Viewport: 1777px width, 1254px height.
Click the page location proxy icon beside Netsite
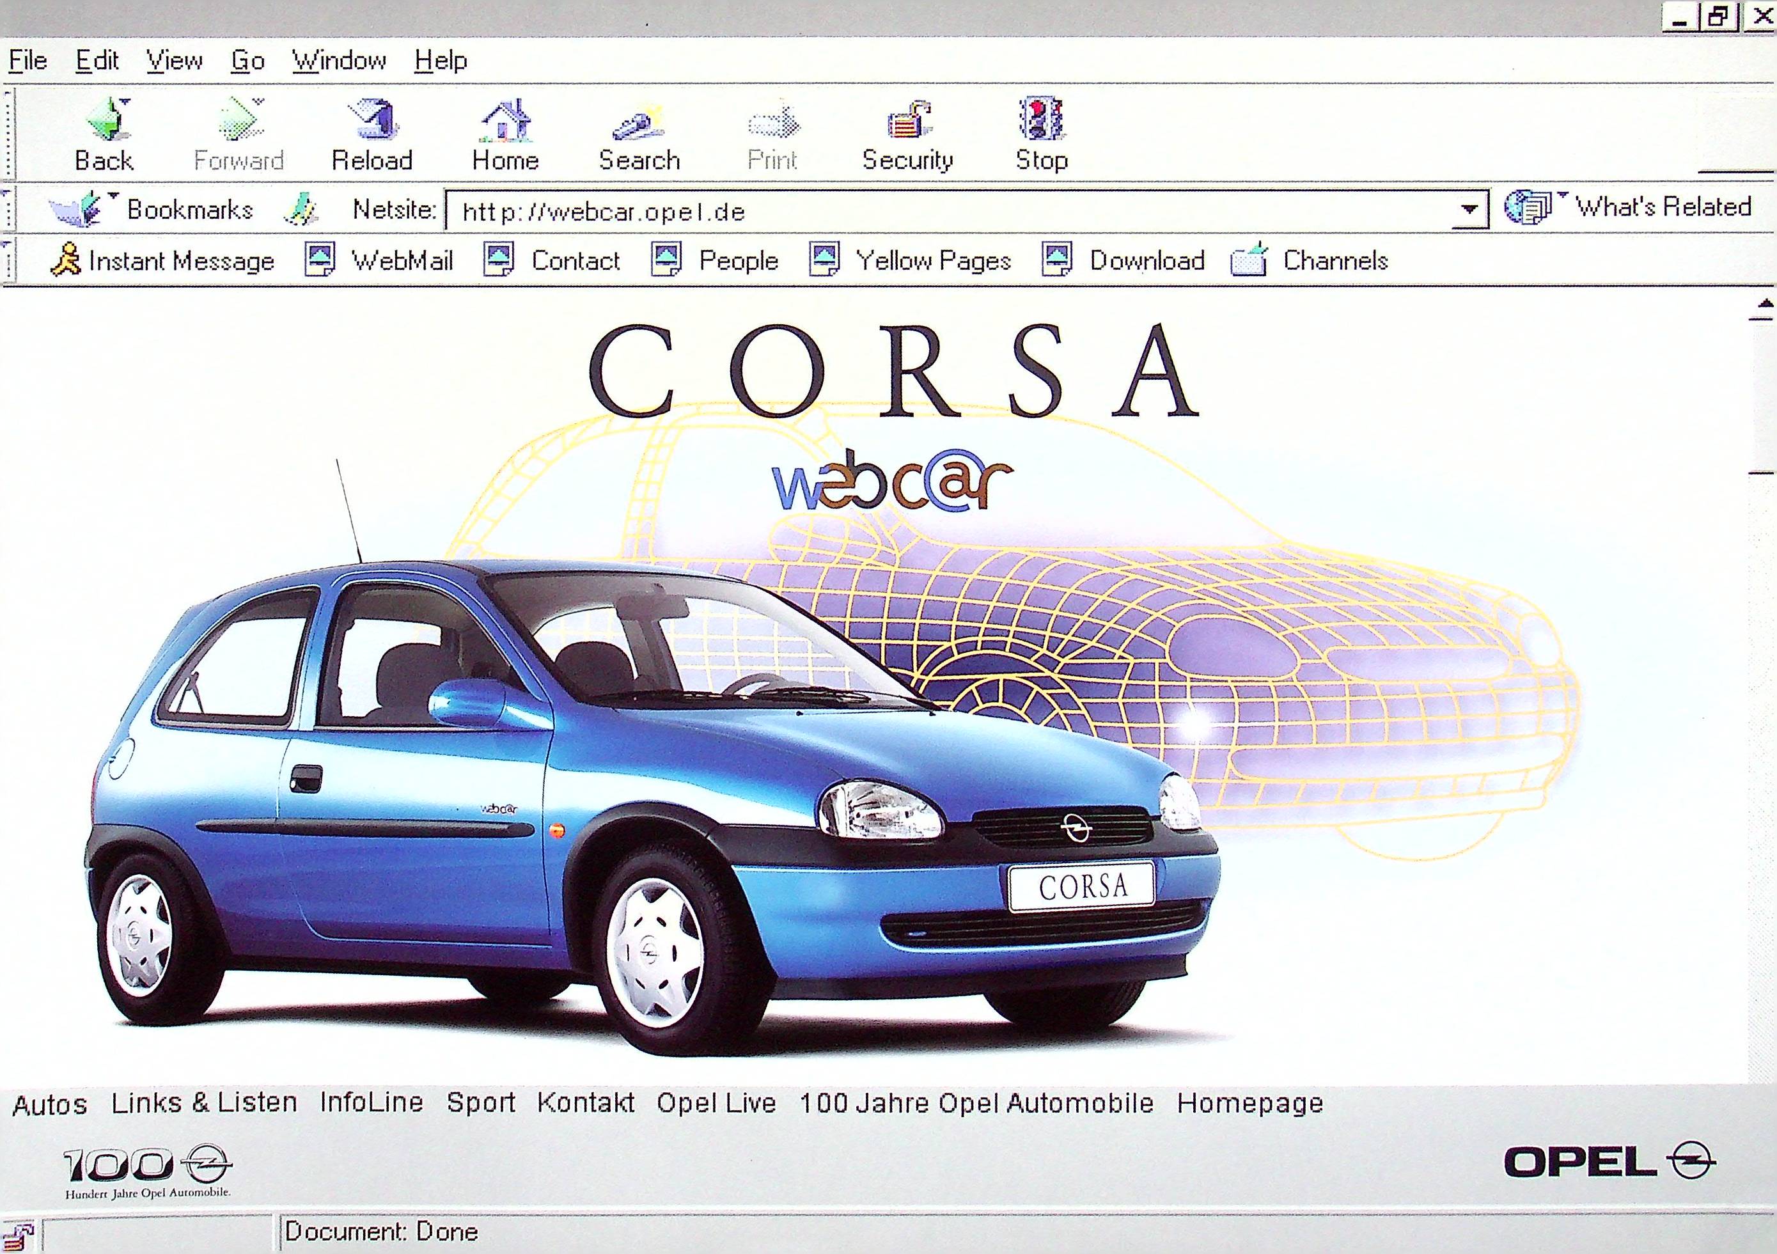tap(301, 209)
